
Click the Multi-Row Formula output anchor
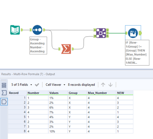coord(140,33)
